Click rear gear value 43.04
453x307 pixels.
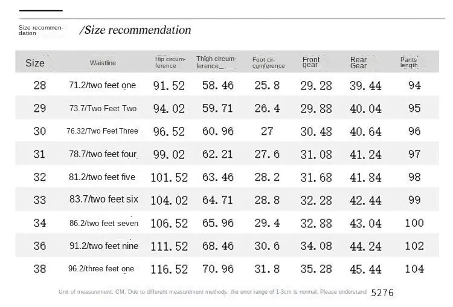point(366,223)
